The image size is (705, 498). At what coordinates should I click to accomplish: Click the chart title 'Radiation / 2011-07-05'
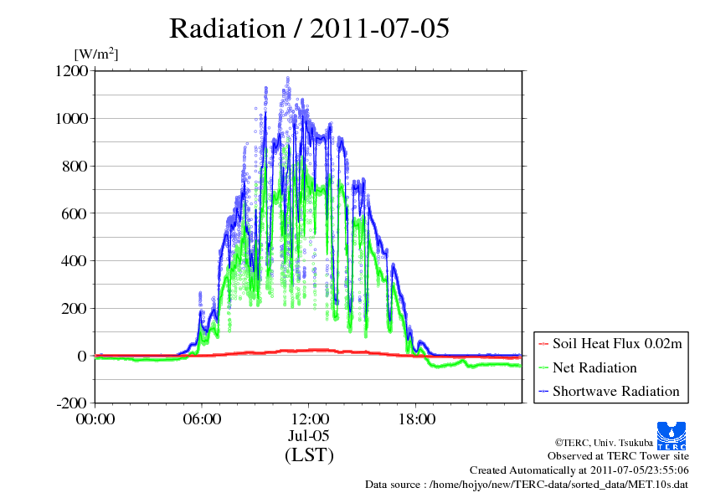309,28
